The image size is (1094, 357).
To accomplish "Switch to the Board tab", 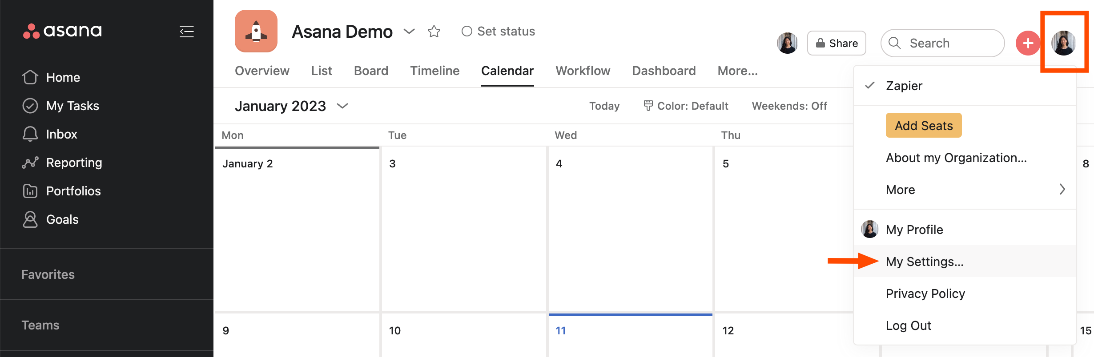I will point(371,71).
